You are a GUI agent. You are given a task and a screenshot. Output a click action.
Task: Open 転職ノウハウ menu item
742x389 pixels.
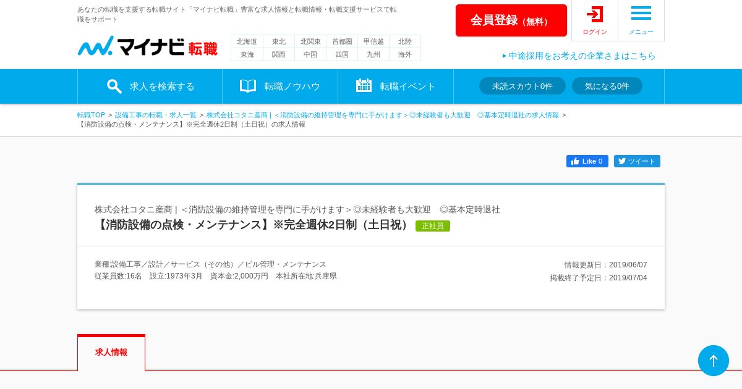(x=280, y=86)
